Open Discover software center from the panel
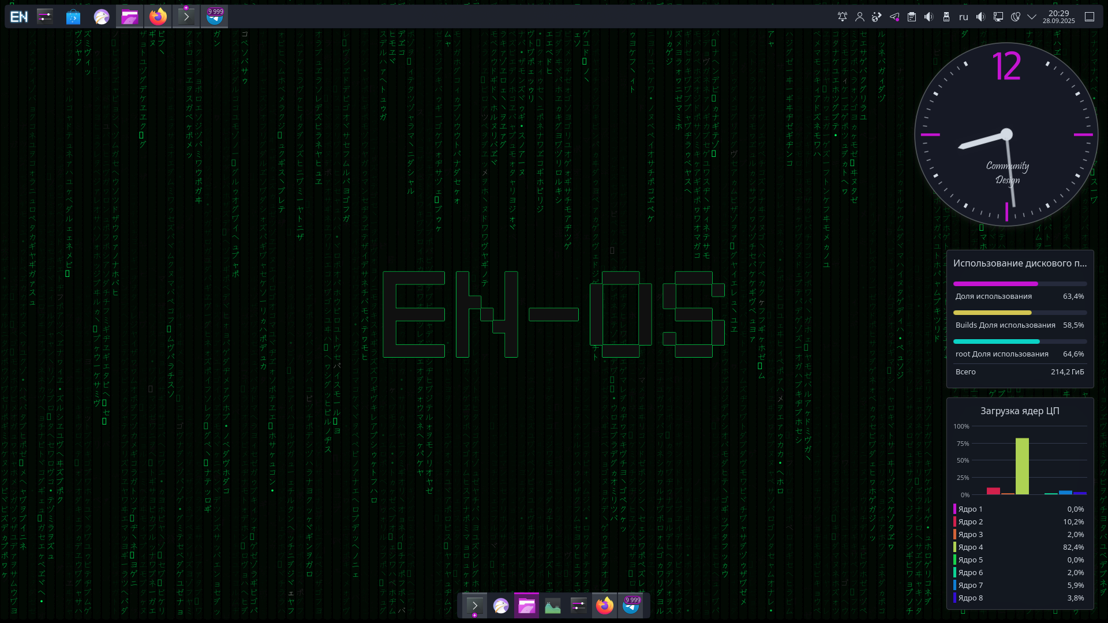 click(73, 16)
